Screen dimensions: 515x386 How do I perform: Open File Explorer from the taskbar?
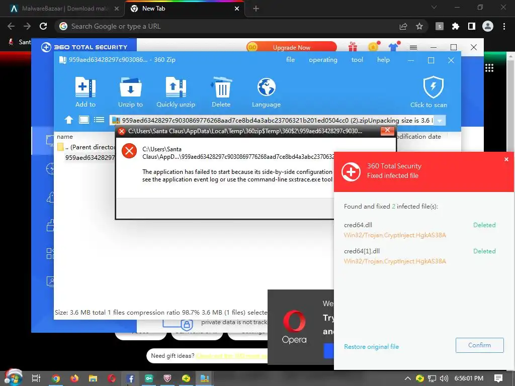click(93, 378)
